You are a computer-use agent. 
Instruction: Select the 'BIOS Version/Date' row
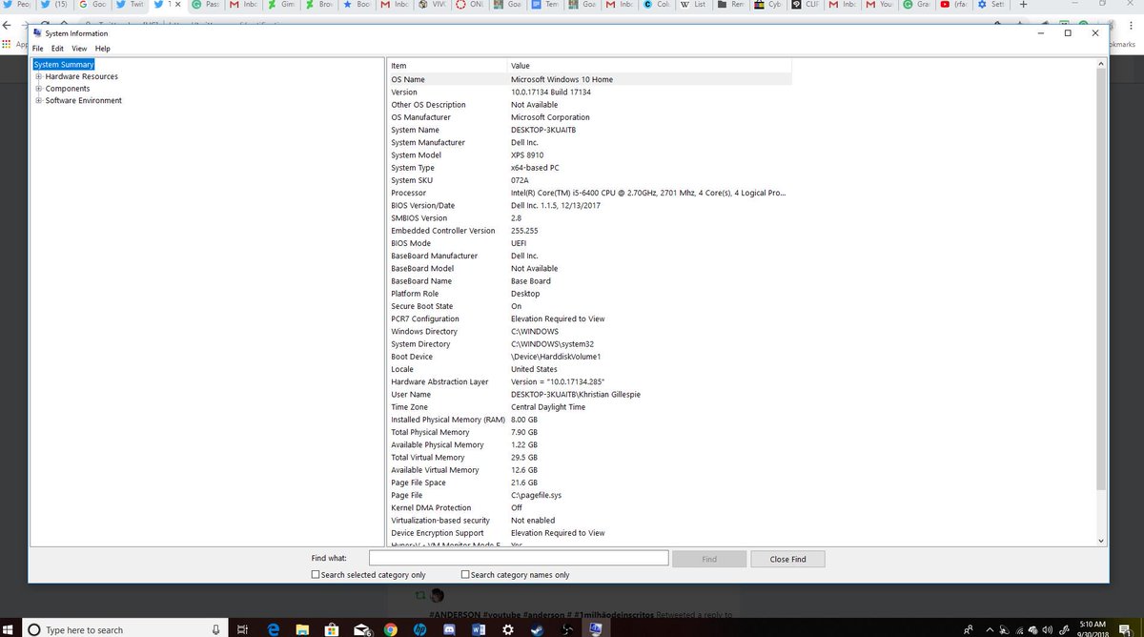(589, 205)
